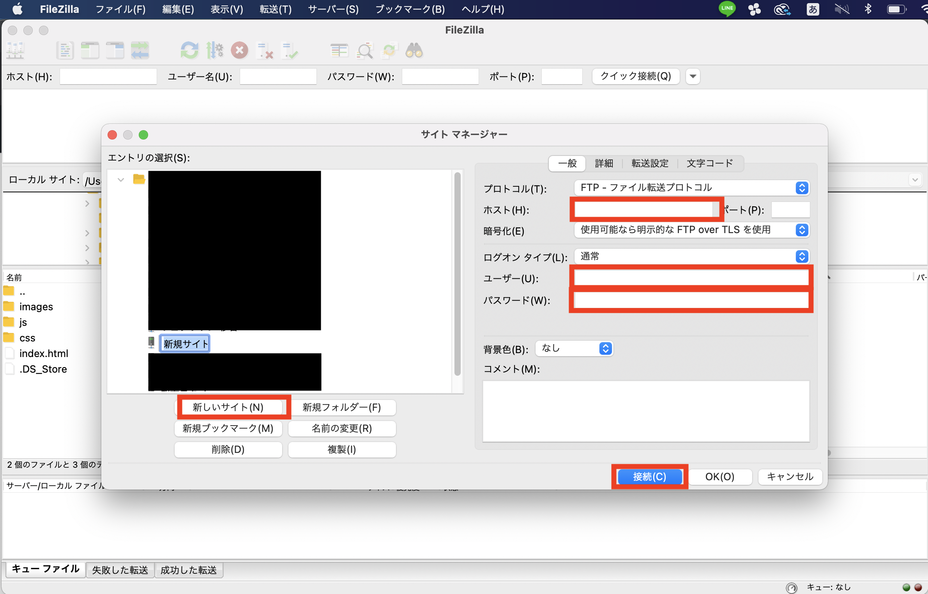The width and height of the screenshot is (928, 594).
Task: Click the 新しいサイト(N) button
Action: [x=228, y=407]
